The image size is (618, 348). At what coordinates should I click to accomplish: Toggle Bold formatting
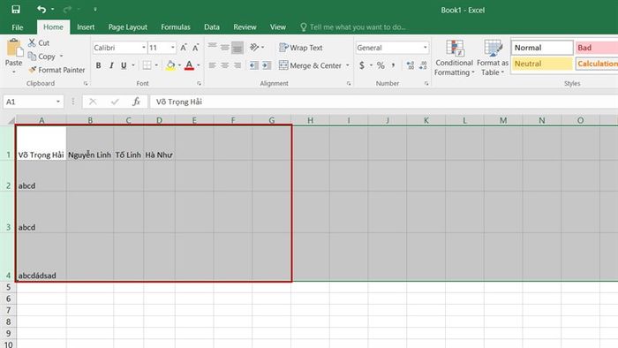pos(99,65)
